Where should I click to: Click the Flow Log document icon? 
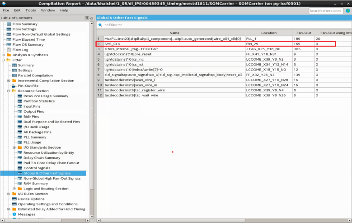click(9, 50)
